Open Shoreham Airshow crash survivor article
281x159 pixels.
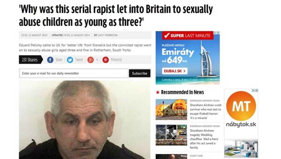(x=206, y=111)
